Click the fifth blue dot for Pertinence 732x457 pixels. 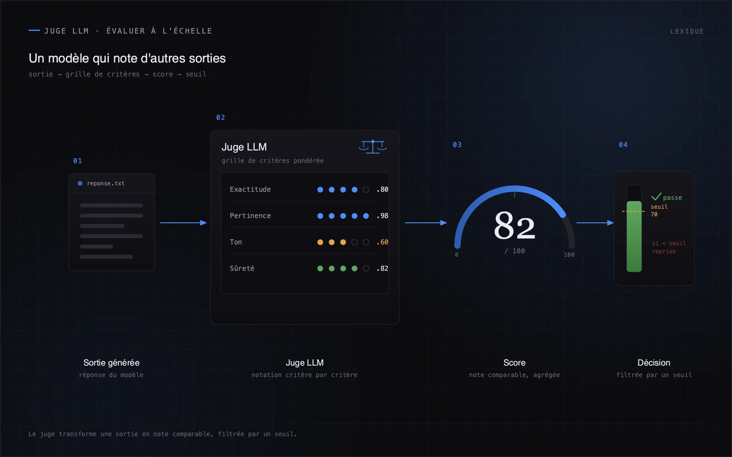tap(366, 216)
